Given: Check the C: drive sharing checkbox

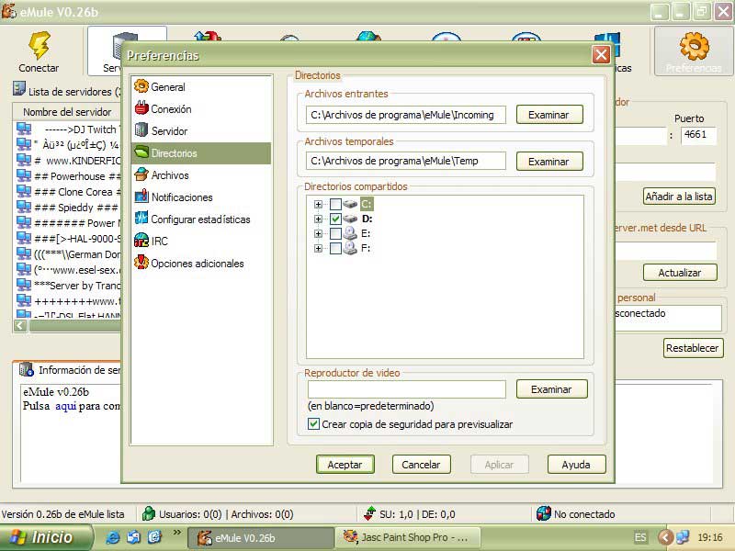Looking at the screenshot, I should (335, 204).
